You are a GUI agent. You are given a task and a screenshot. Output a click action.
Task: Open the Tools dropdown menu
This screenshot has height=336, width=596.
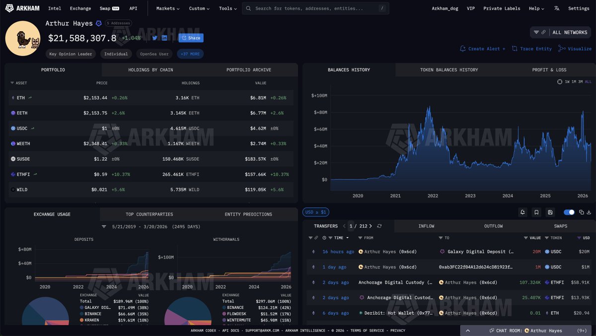tap(227, 8)
